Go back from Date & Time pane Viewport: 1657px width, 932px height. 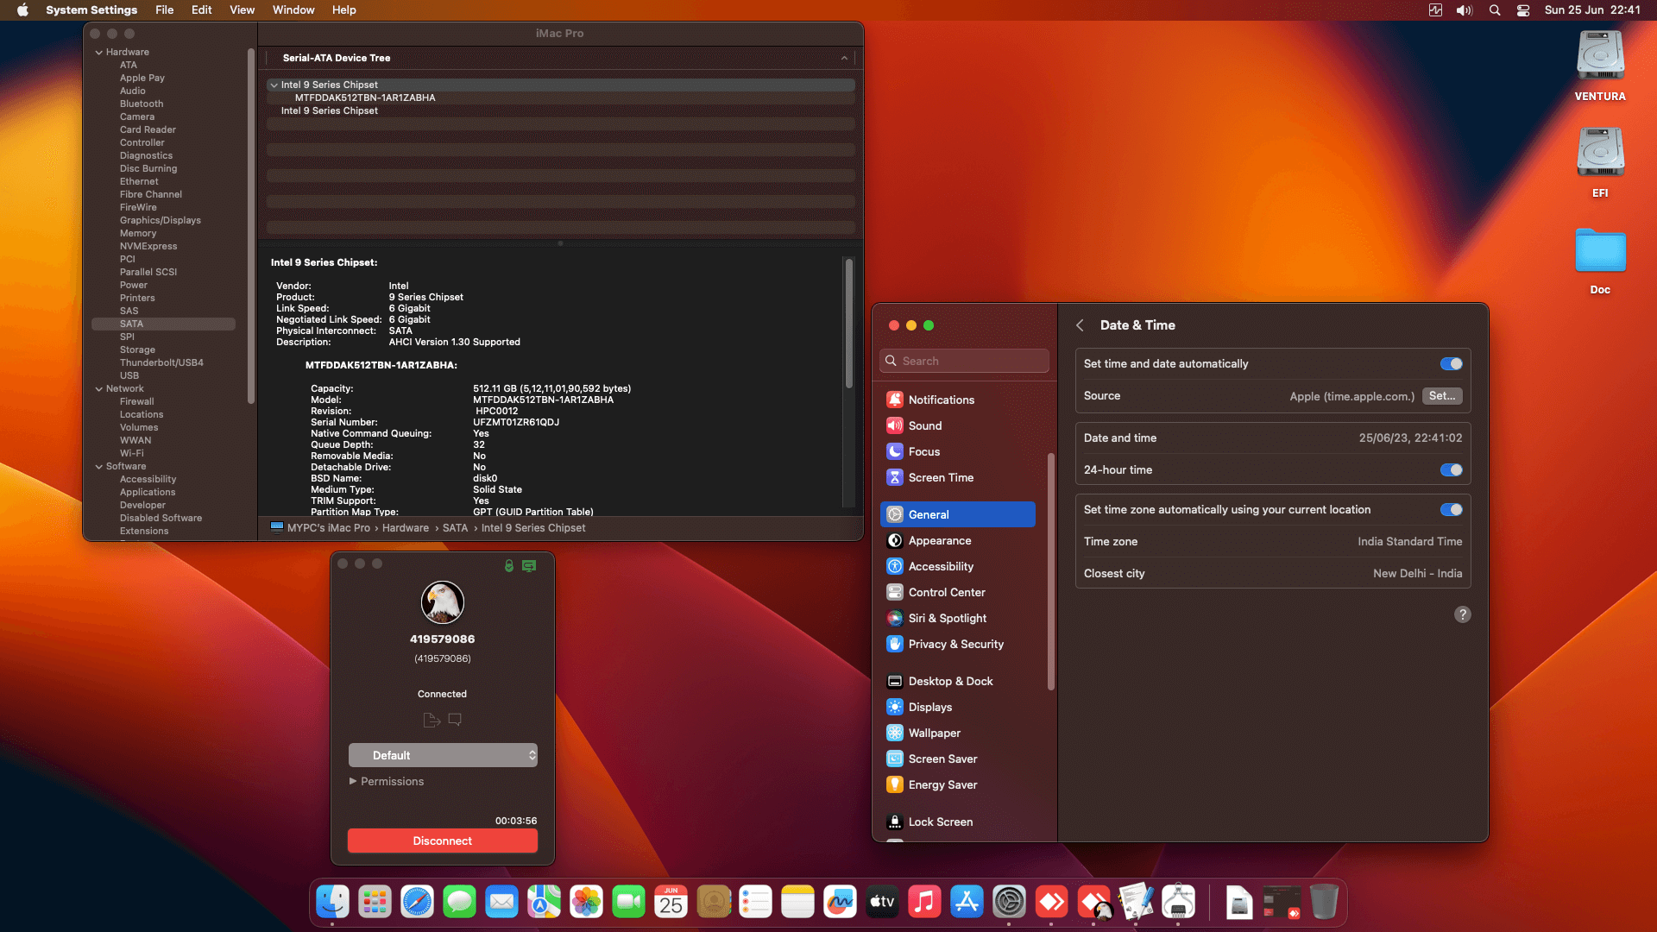coord(1080,325)
